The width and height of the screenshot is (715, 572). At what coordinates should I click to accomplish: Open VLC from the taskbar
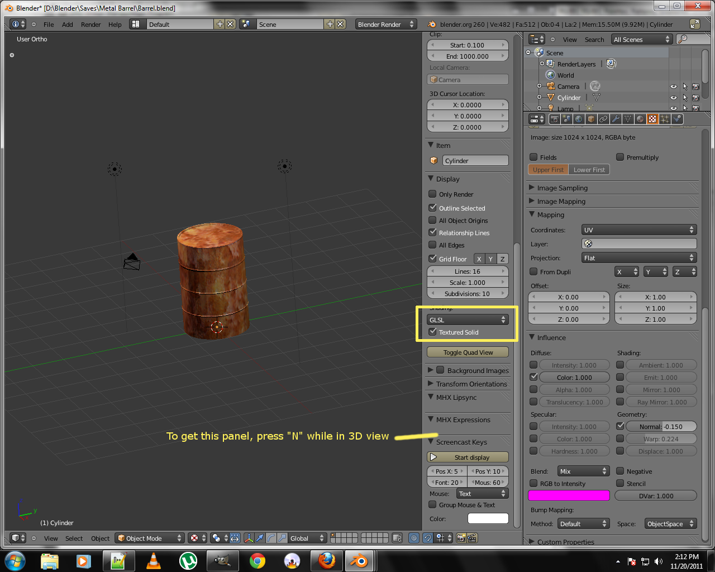pos(154,560)
